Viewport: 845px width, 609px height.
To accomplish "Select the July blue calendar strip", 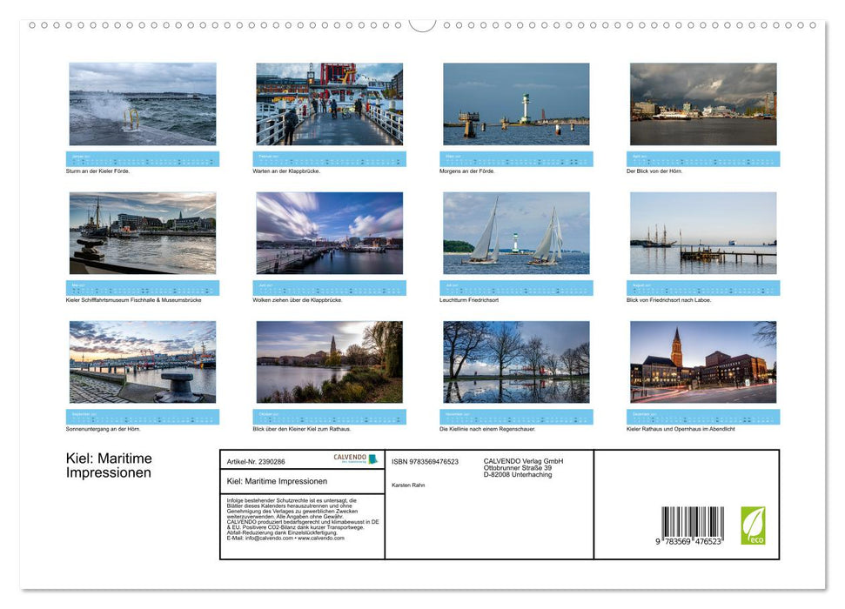I will coord(516,288).
